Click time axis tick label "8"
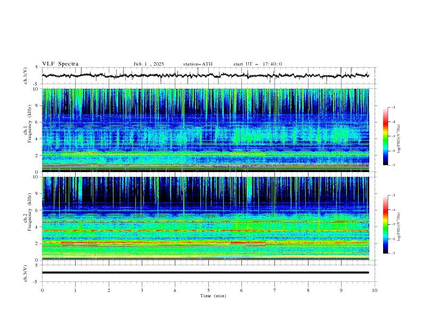422x326 pixels. coord(308,290)
